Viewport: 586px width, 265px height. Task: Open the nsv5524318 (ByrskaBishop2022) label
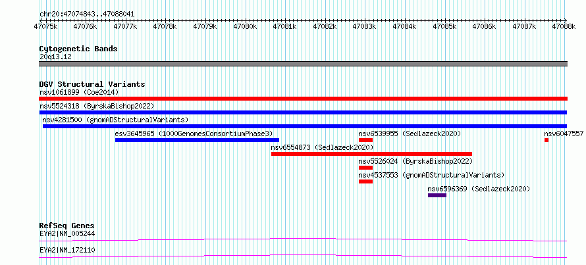click(x=97, y=106)
